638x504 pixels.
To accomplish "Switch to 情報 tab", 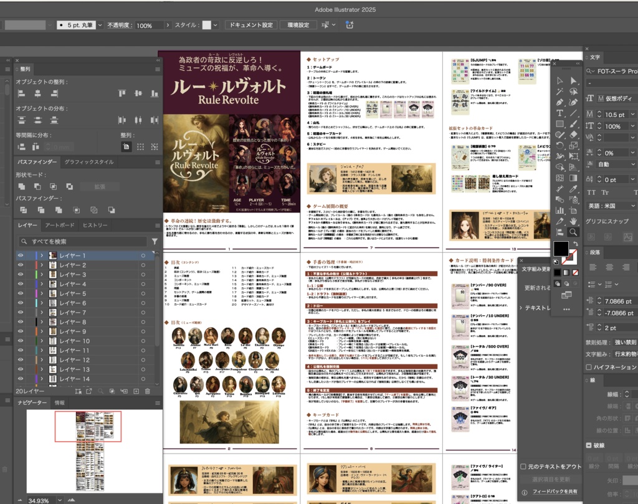I will click(60, 402).
